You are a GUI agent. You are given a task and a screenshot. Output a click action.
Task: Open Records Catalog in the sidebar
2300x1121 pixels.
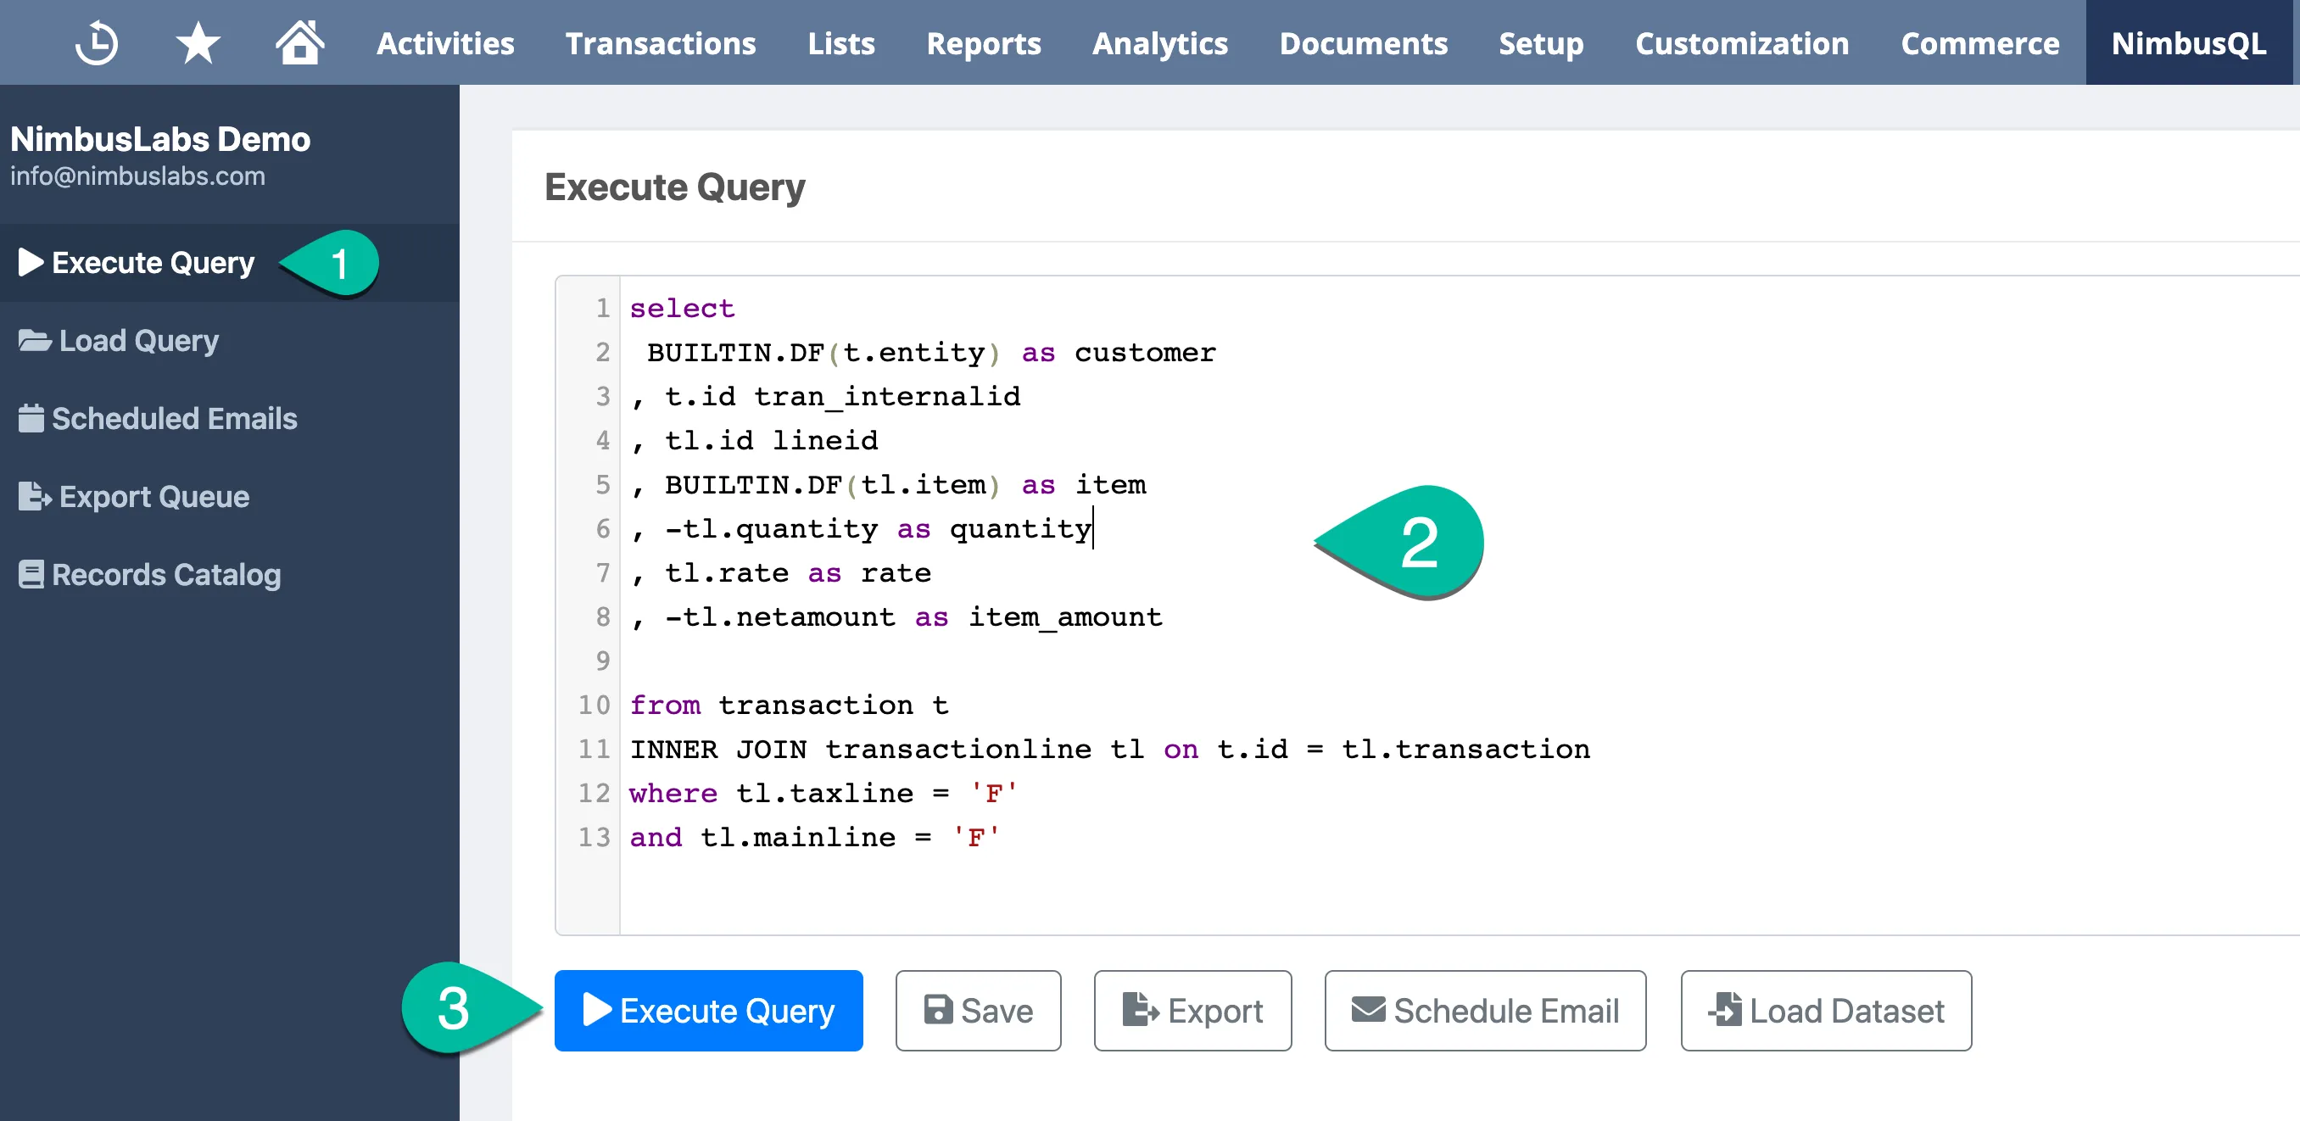coord(230,575)
